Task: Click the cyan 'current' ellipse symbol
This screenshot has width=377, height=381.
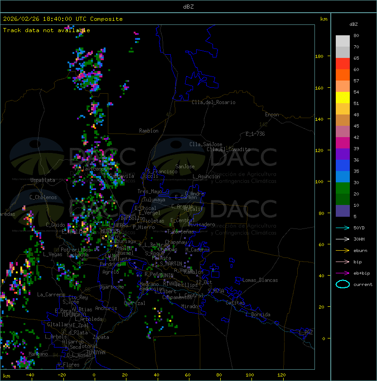Action: point(343,285)
